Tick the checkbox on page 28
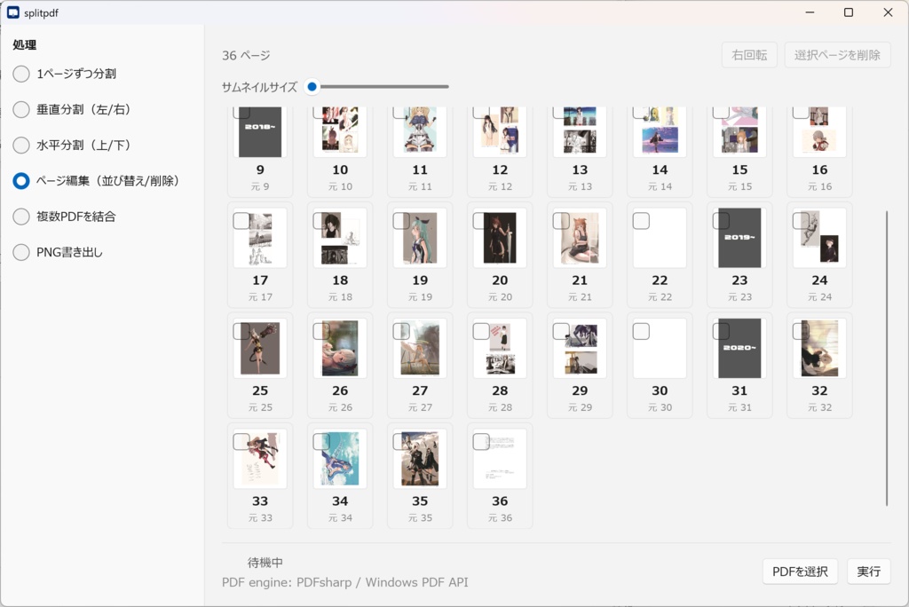 [x=481, y=332]
